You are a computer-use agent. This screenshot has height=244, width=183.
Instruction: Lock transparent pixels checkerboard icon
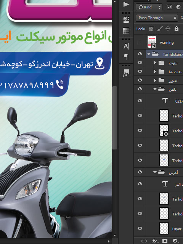151,29
